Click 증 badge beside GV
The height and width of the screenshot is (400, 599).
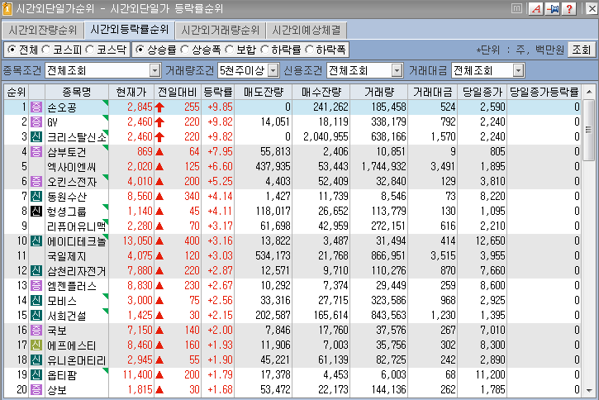36,121
